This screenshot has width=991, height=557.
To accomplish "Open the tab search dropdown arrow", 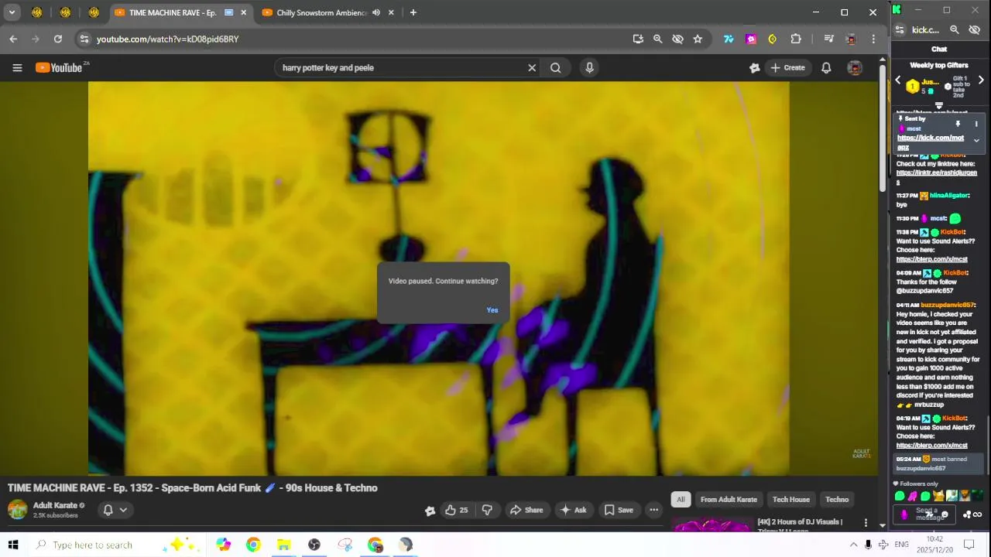I will [x=12, y=12].
